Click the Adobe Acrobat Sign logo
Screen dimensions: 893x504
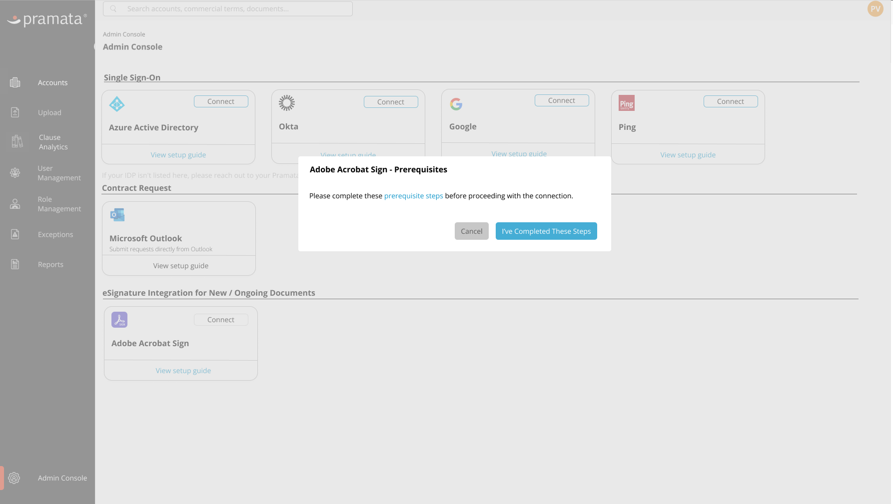pos(119,320)
